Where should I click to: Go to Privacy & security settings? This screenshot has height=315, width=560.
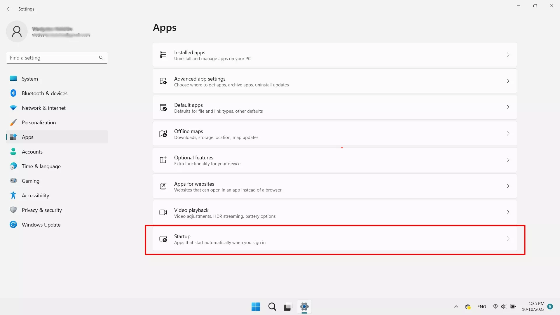click(42, 210)
